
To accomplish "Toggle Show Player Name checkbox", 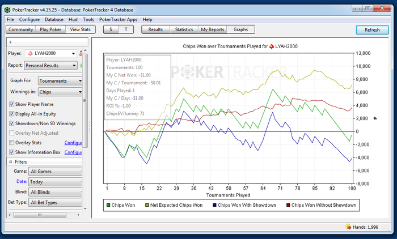I will 11,104.
